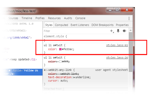Open the Profiles panel
Image resolution: width=156 pixels, height=101 pixels.
point(40,18)
